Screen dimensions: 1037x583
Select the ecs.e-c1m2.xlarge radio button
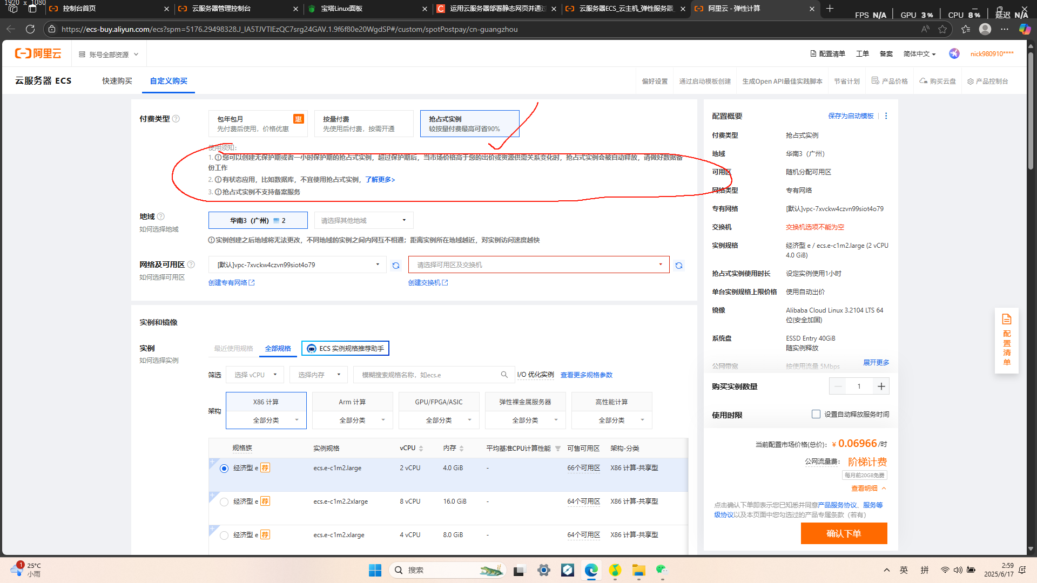[224, 535]
